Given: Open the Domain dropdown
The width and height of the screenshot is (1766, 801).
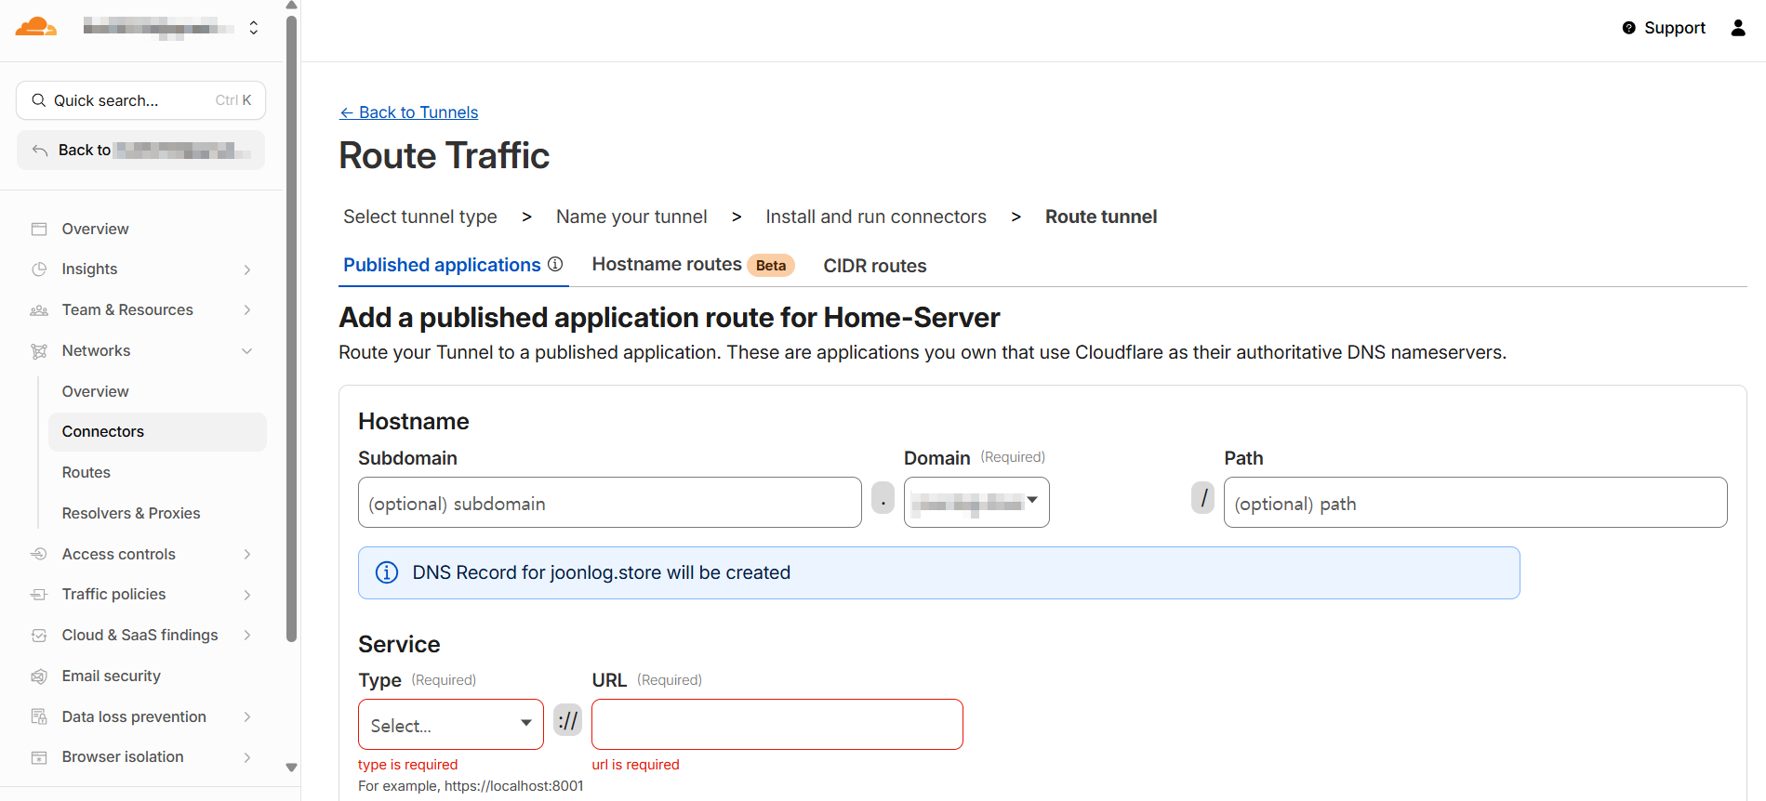Looking at the screenshot, I should coord(976,503).
